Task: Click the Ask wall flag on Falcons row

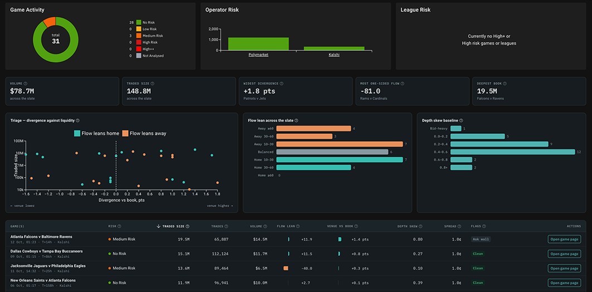Action: [481, 239]
